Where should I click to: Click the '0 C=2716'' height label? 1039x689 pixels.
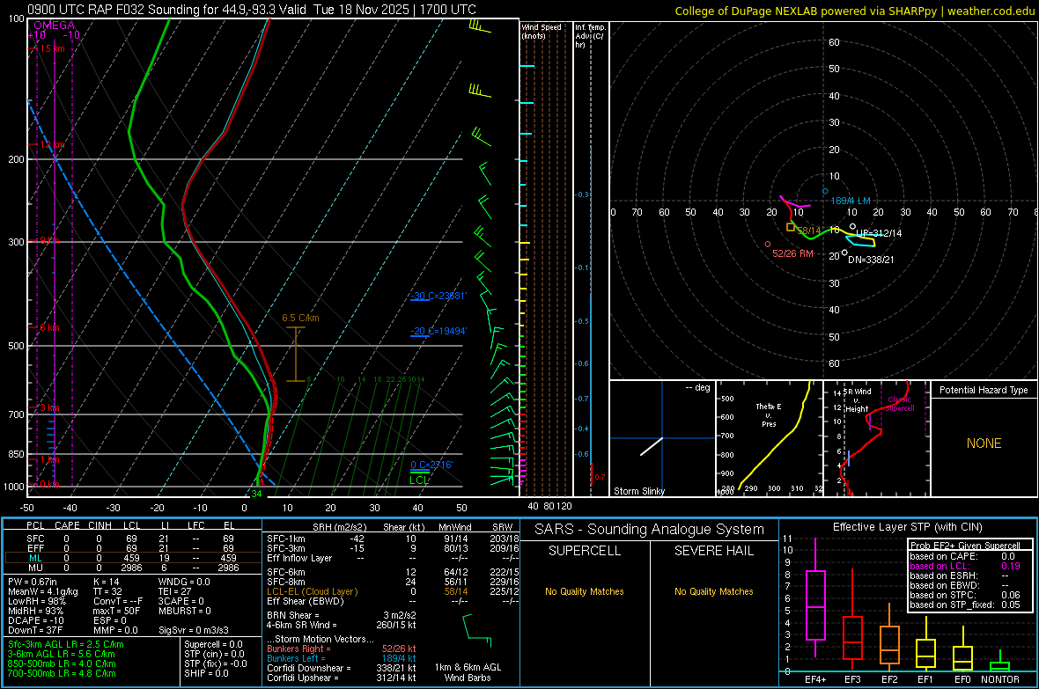pos(431,465)
